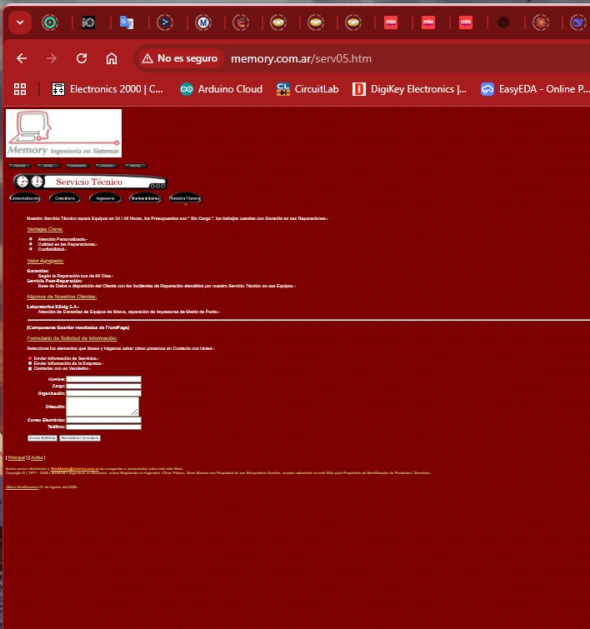Open the Servicio Técnico oval menu button
Screen dimensions: 590x629
[x=185, y=198]
